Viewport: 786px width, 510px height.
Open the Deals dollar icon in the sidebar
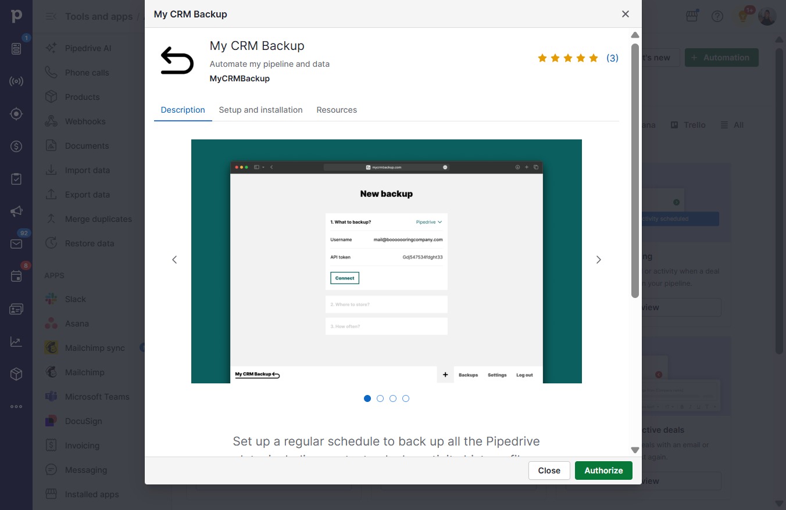[x=16, y=146]
